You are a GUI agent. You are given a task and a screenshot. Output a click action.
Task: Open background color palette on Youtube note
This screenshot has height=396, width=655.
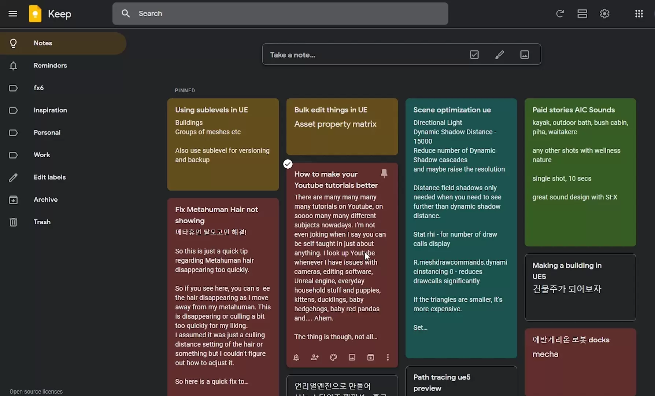tap(333, 357)
